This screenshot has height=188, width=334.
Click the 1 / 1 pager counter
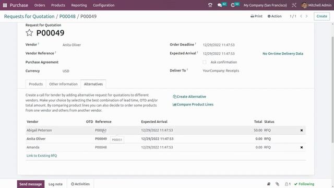pos(293,16)
